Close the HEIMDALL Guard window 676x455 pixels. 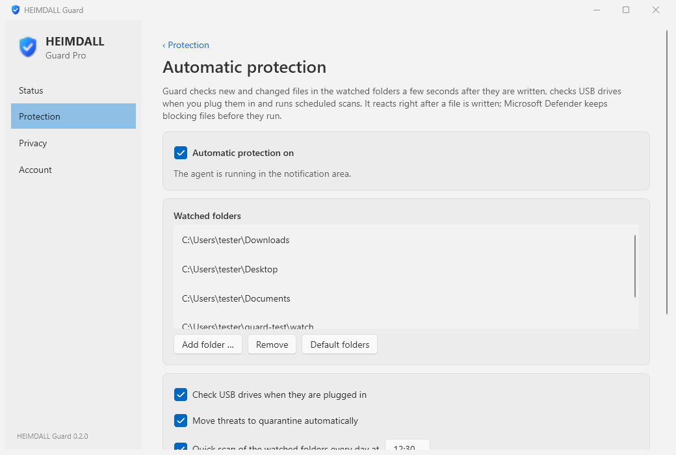coord(656,10)
